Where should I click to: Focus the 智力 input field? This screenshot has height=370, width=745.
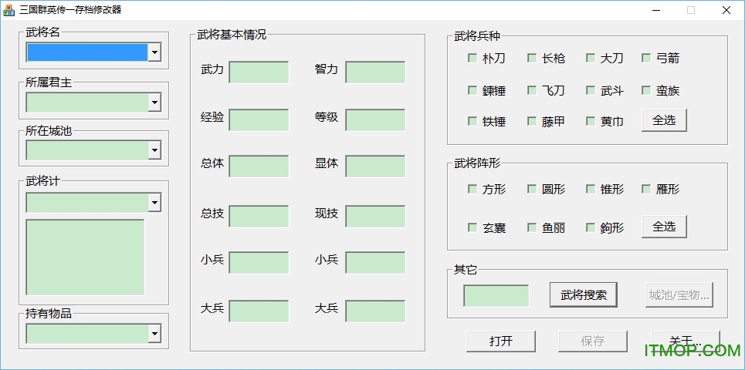[x=375, y=72]
